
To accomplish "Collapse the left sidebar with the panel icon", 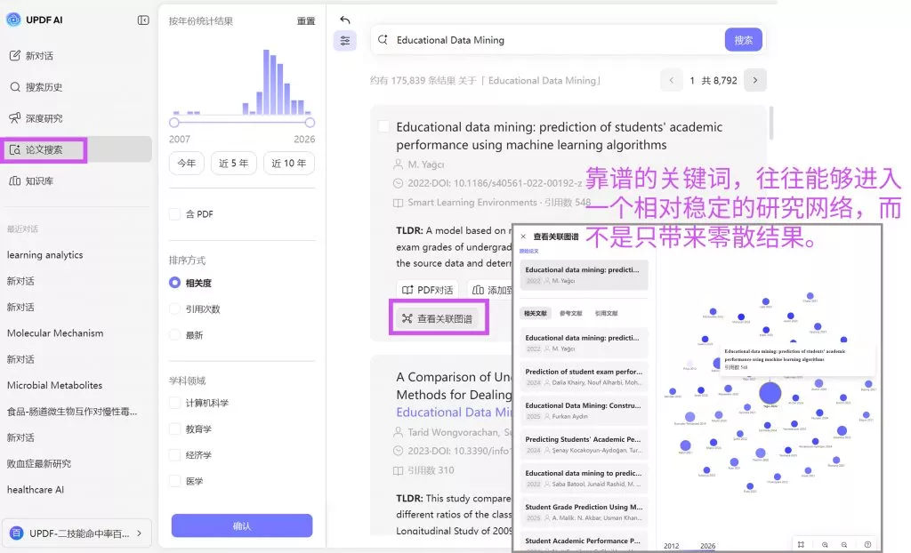I will 142,19.
